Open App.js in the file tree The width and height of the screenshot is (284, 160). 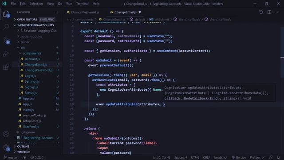click(27, 104)
